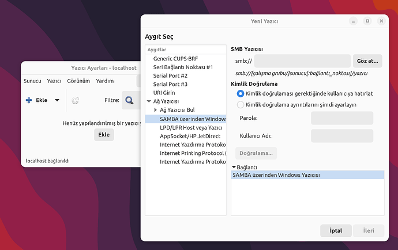Screen dimensions: 398x250
Task: Close the Yeni Yazıcı dialog
Action: [x=381, y=21]
